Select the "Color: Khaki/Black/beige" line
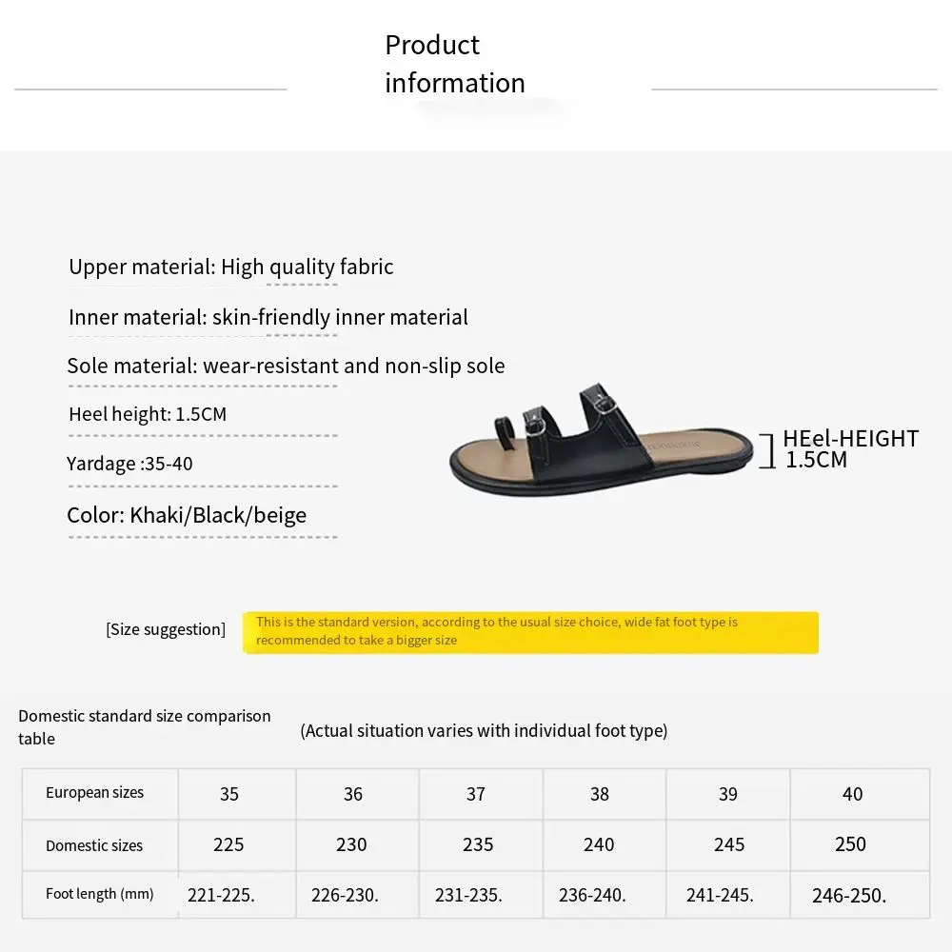Viewport: 952px width, 952px height. (187, 515)
